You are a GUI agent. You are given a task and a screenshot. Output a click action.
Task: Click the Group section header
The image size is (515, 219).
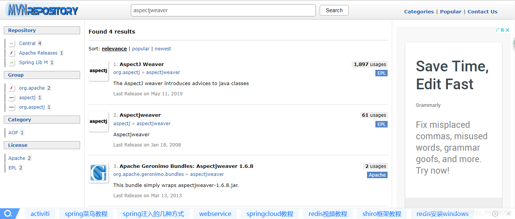click(x=42, y=75)
